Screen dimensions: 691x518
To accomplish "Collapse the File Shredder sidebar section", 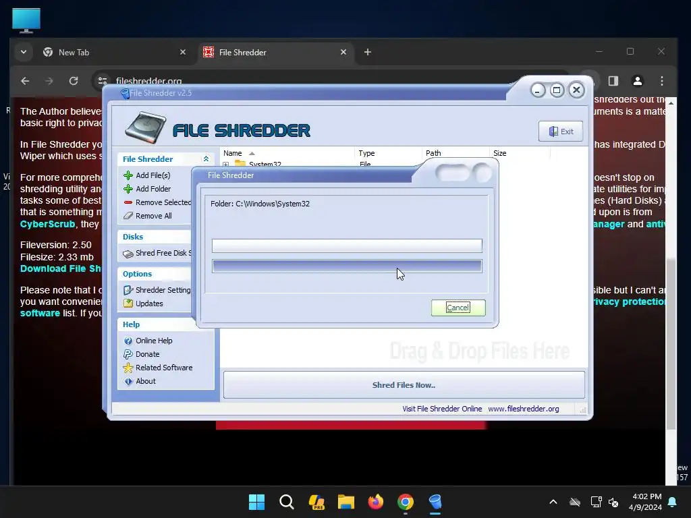I will point(206,159).
